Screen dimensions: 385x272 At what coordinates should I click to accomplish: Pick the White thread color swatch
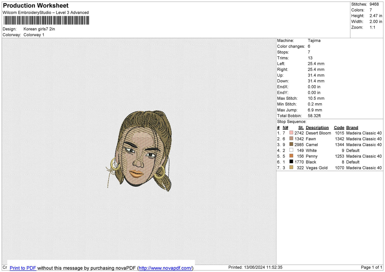click(x=291, y=150)
